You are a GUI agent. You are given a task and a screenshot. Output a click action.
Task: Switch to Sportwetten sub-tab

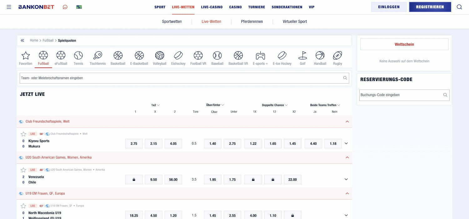click(172, 22)
